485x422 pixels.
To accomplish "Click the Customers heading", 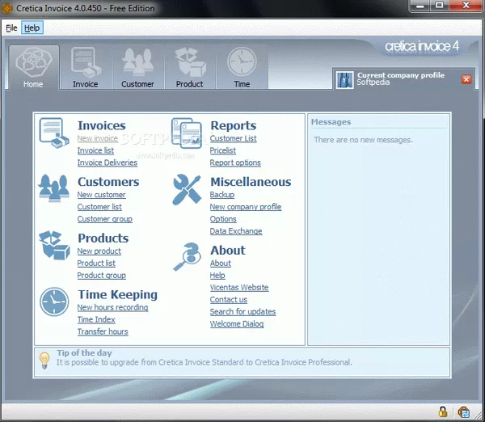I will (108, 182).
